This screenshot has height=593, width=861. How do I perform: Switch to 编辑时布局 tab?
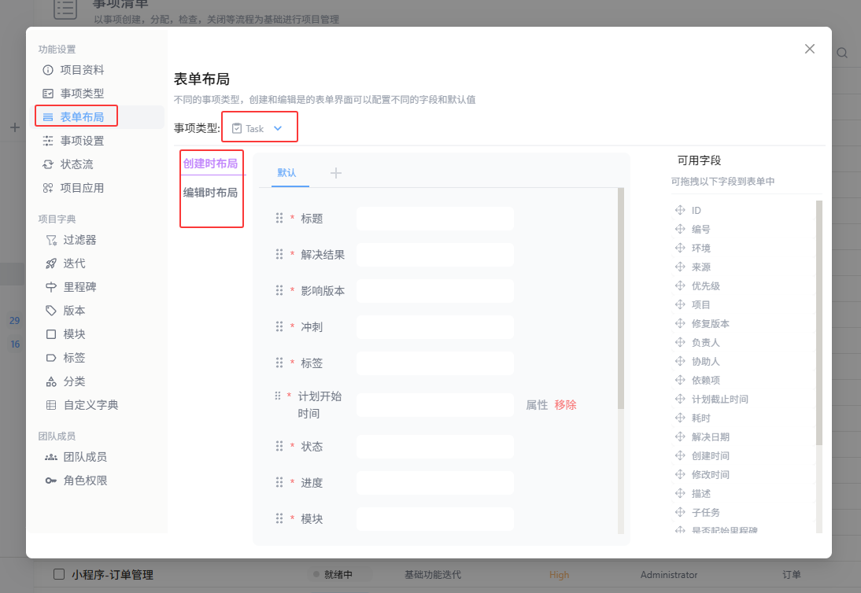(x=210, y=193)
